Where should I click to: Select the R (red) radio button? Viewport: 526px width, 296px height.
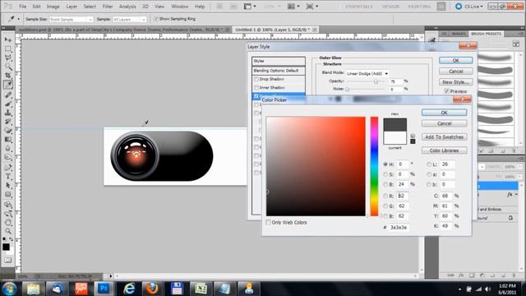tap(385, 196)
